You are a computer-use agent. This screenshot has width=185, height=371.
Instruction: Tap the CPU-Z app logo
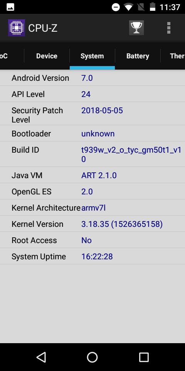click(x=17, y=28)
